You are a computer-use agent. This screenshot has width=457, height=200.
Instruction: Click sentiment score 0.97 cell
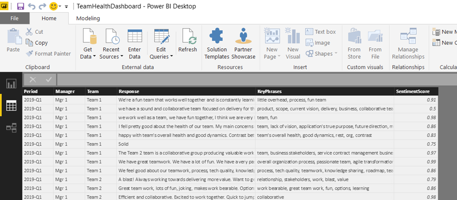click(x=416, y=153)
